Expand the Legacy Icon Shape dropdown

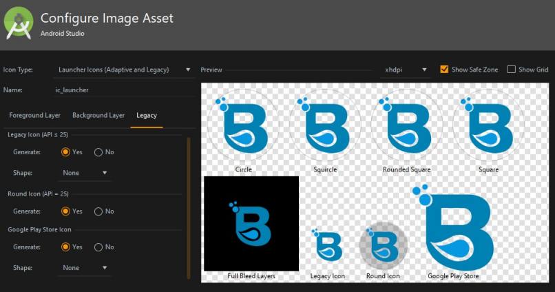(85, 173)
